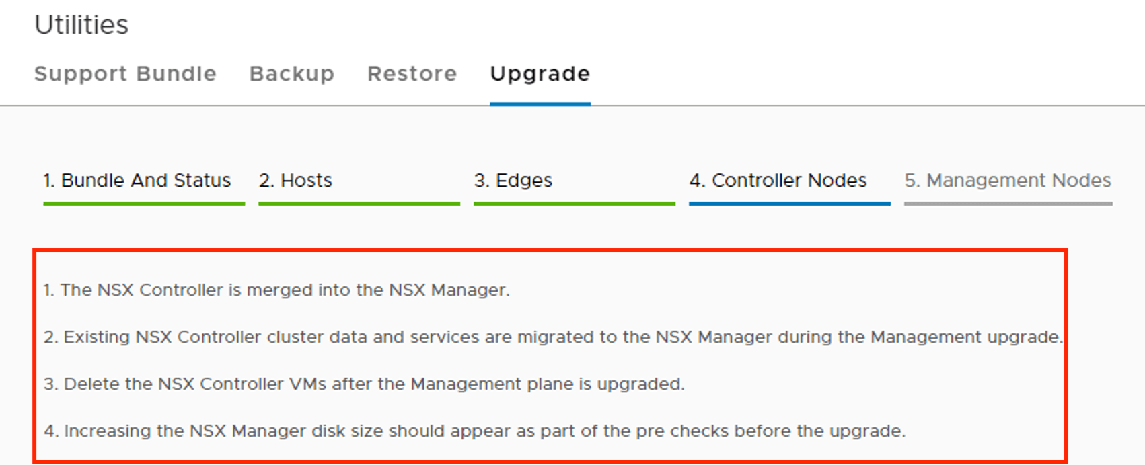The width and height of the screenshot is (1145, 465).
Task: Click the note about Controller merged into Manager
Action: pyautogui.click(x=276, y=290)
